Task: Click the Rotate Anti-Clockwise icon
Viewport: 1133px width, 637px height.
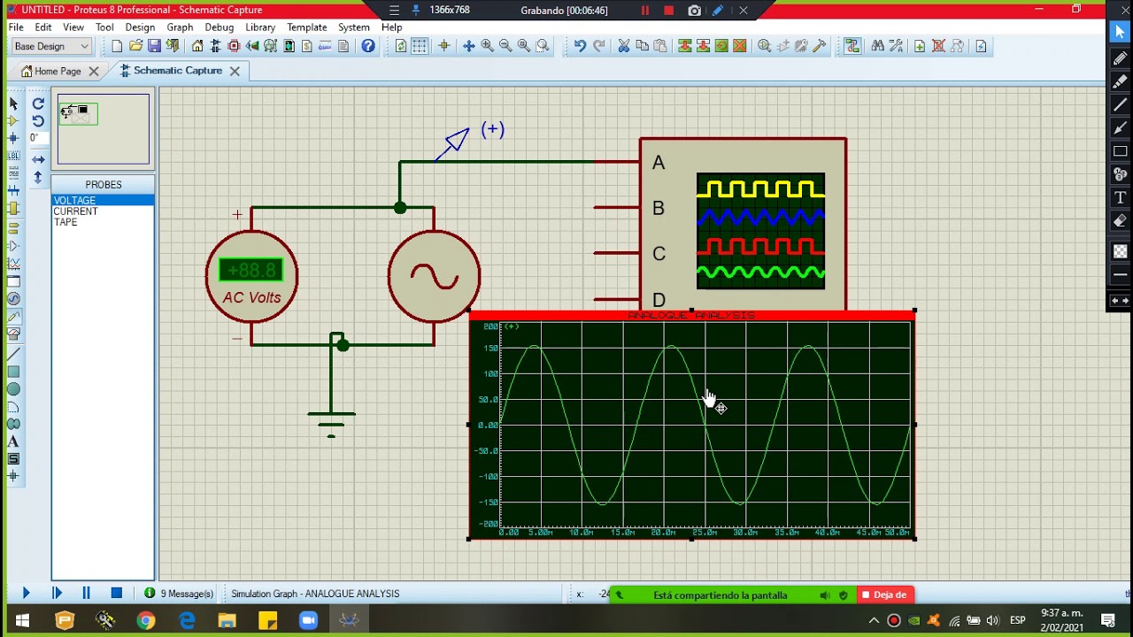Action: [38, 120]
